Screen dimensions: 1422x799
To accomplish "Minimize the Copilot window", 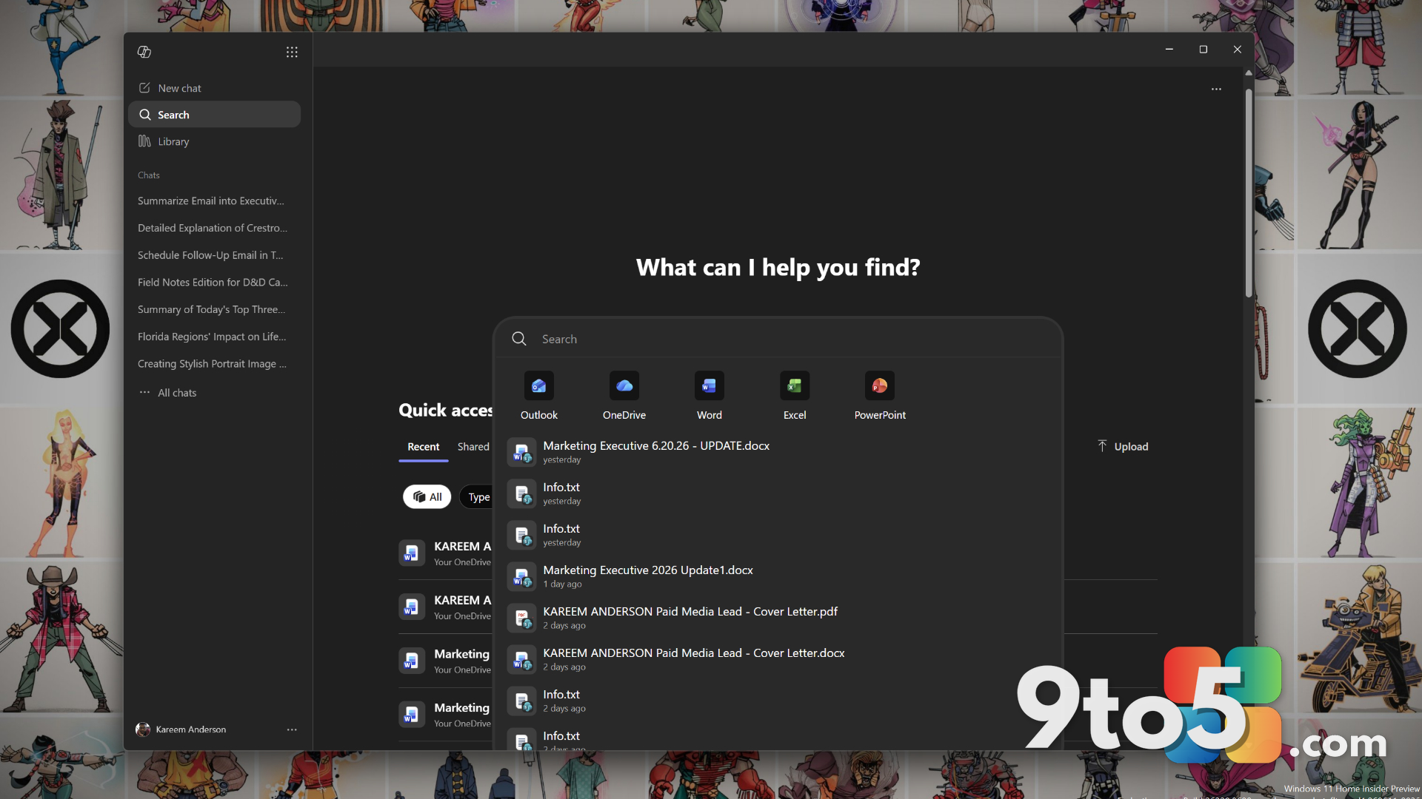I will point(1169,49).
